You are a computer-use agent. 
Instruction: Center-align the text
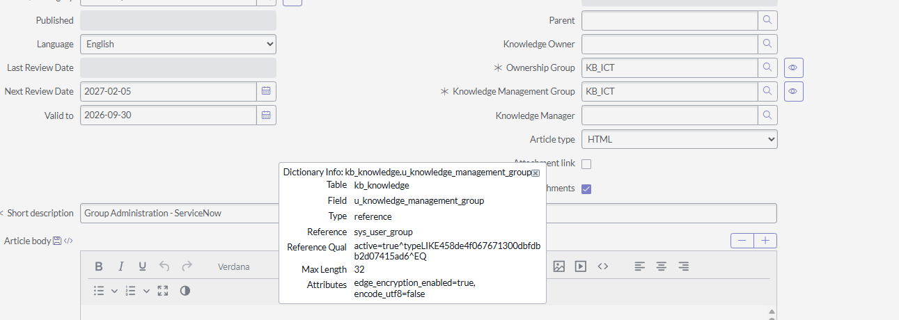tap(662, 266)
